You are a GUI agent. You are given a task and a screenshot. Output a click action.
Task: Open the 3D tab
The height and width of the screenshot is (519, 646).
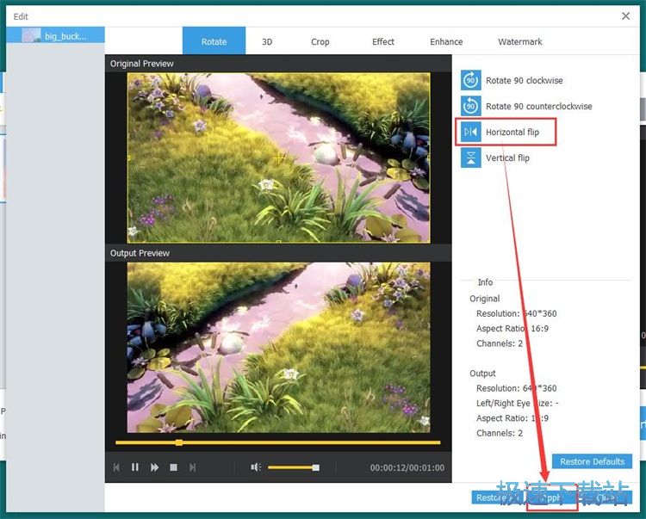[x=267, y=41]
